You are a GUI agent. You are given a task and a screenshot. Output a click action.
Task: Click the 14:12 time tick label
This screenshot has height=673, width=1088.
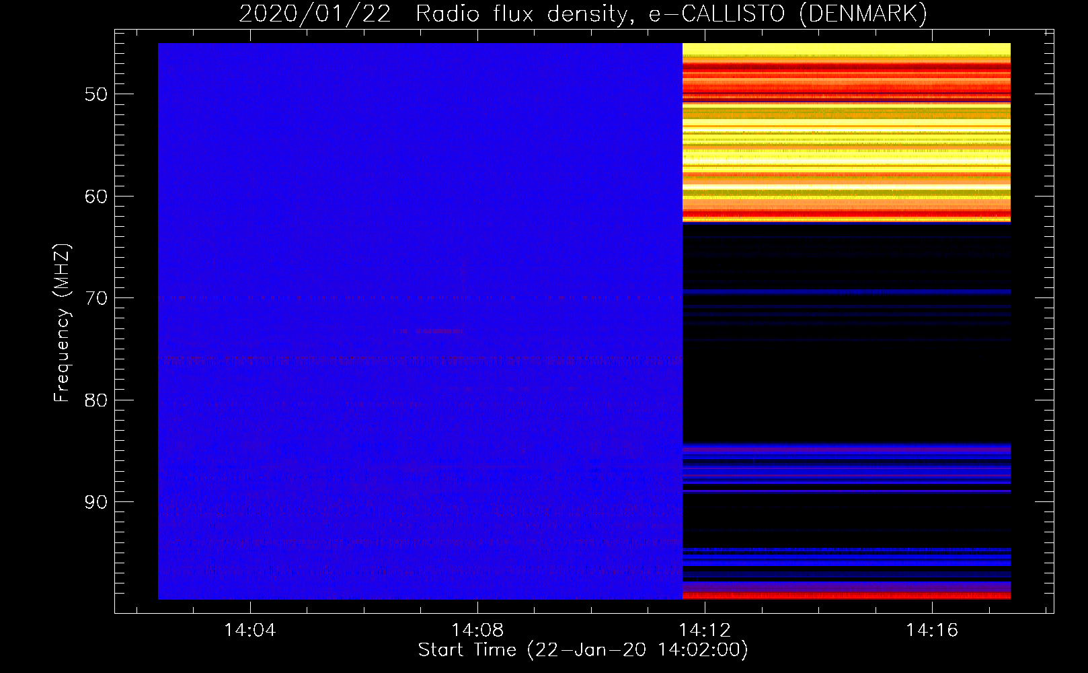tap(705, 631)
